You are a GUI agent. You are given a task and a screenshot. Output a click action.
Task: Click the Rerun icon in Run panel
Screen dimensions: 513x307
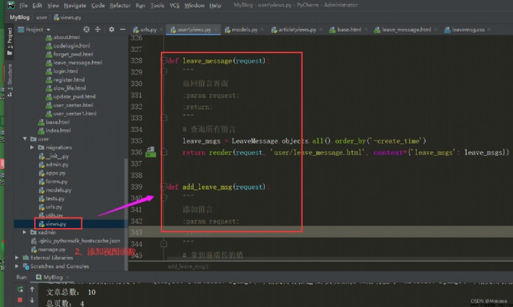20,289
